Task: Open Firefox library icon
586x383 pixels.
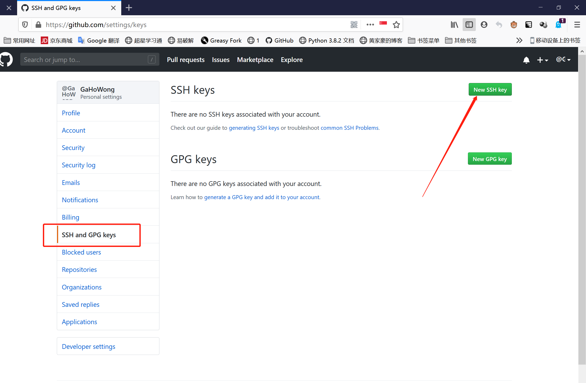Action: [x=454, y=25]
